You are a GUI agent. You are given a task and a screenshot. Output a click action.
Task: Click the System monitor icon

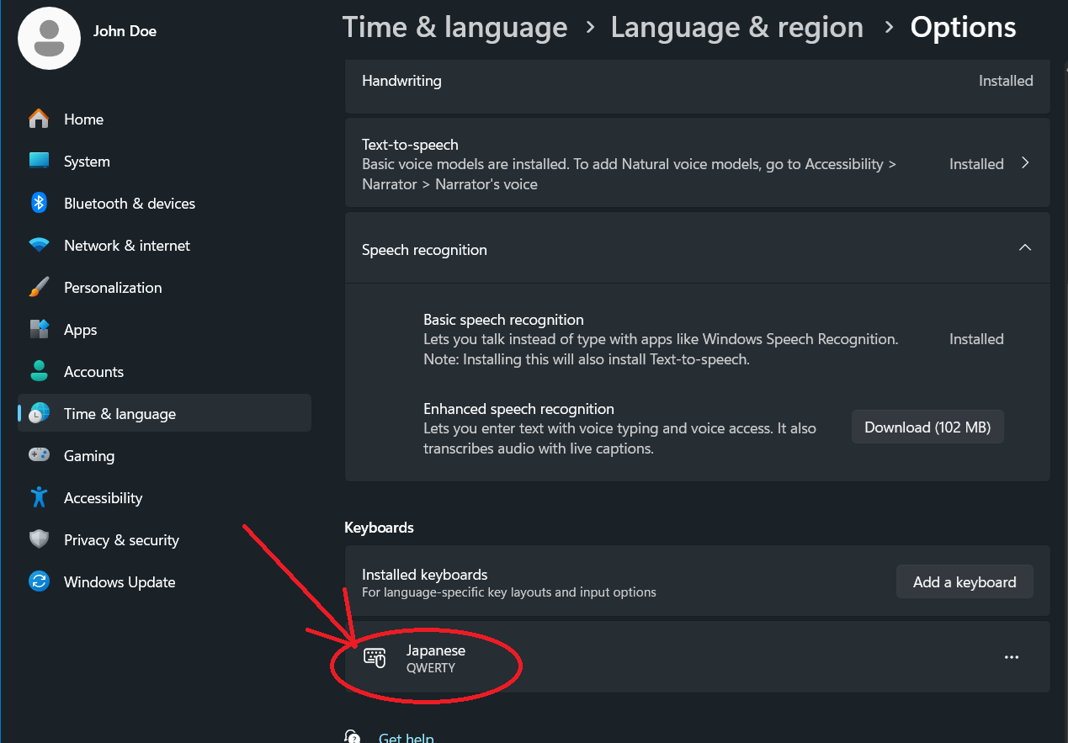click(39, 161)
